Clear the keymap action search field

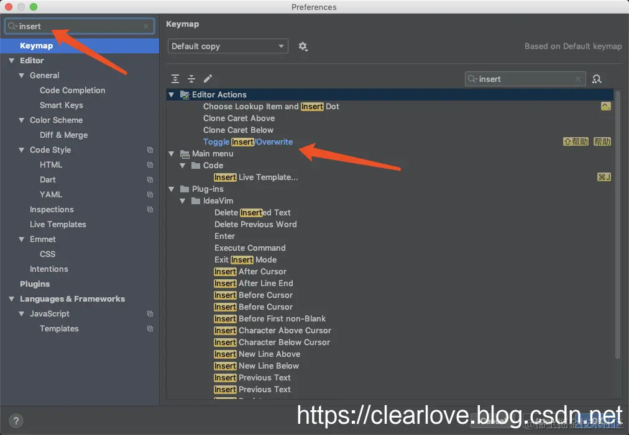577,79
